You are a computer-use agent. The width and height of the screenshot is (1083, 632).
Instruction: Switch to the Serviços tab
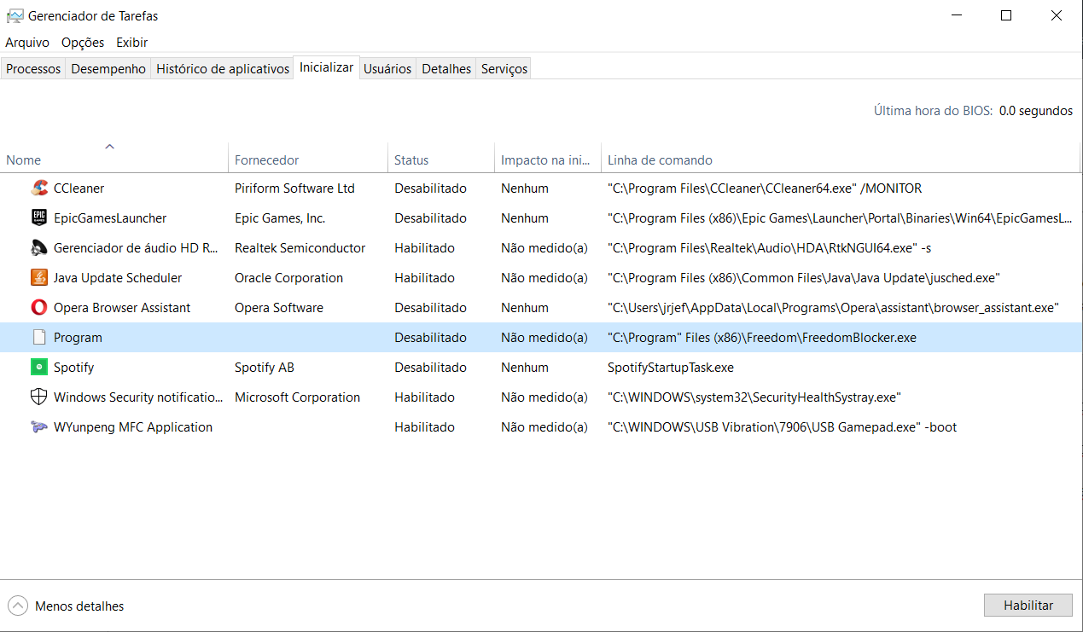click(504, 69)
